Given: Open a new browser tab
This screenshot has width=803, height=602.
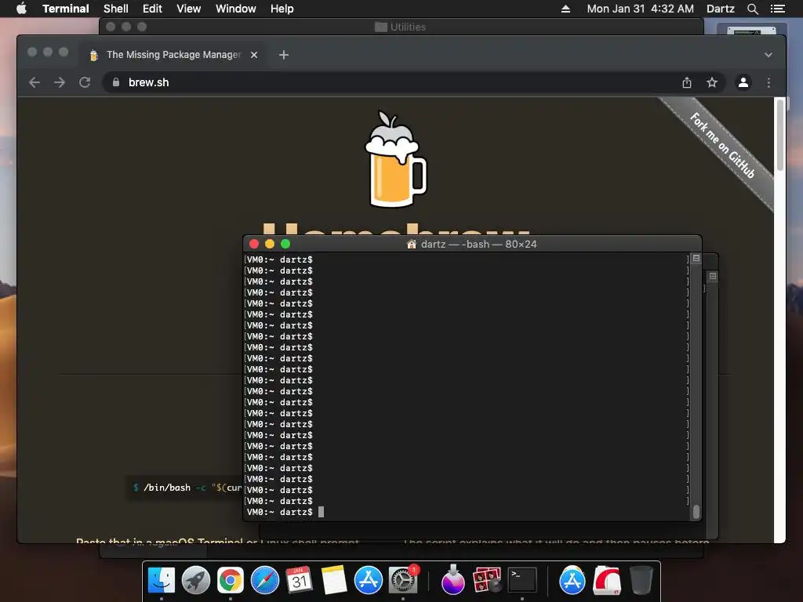Looking at the screenshot, I should click(x=284, y=55).
